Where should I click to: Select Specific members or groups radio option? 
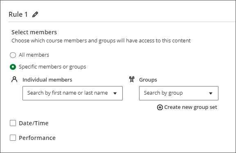point(13,67)
